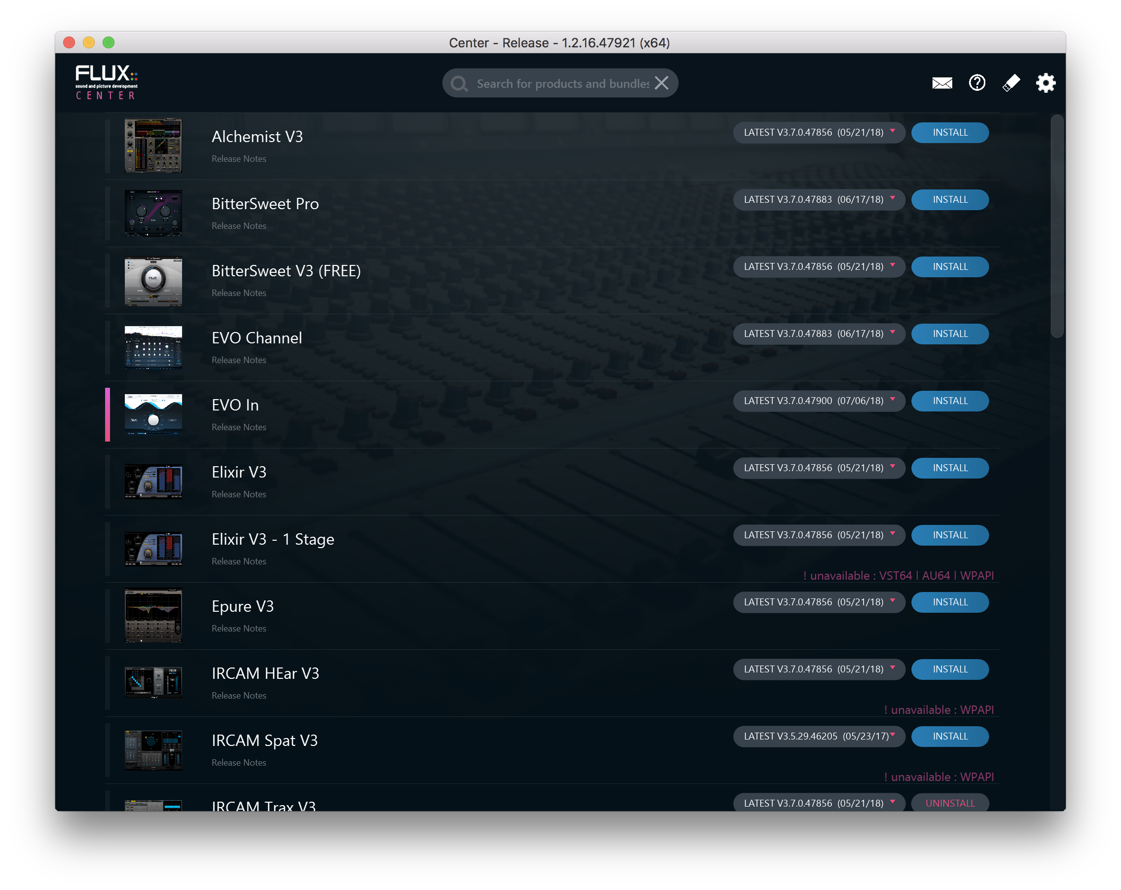Open IRCAM HEar V3 Release Notes

coord(239,696)
